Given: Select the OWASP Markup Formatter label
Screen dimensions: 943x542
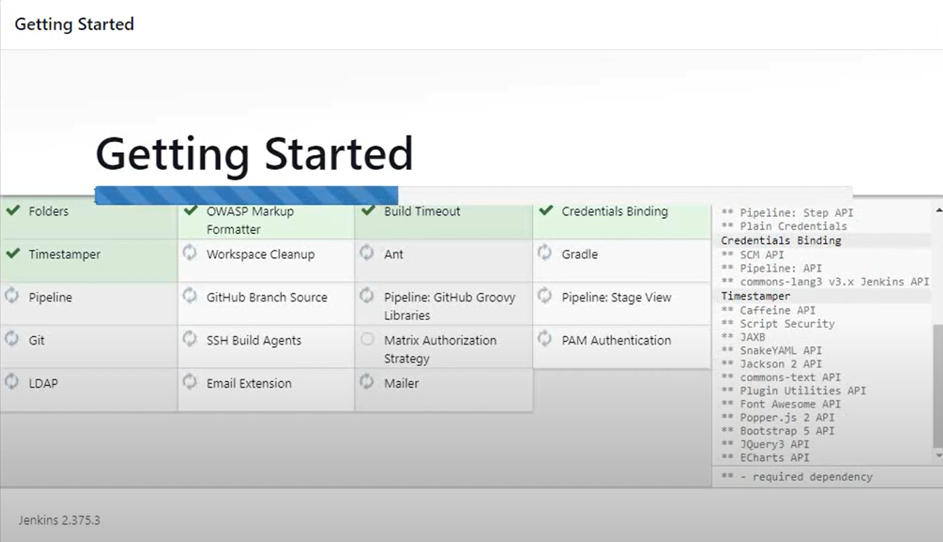Looking at the screenshot, I should [250, 220].
